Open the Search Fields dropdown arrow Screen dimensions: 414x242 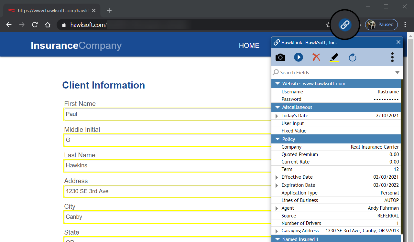397,73
